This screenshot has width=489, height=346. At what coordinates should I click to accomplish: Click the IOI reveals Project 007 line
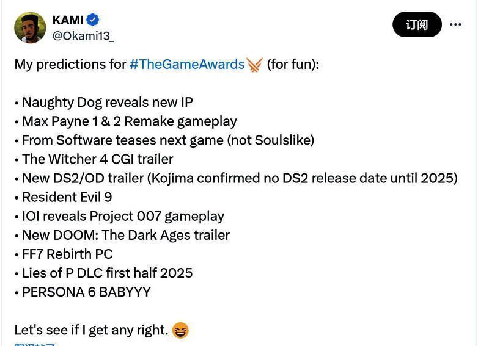(x=123, y=216)
